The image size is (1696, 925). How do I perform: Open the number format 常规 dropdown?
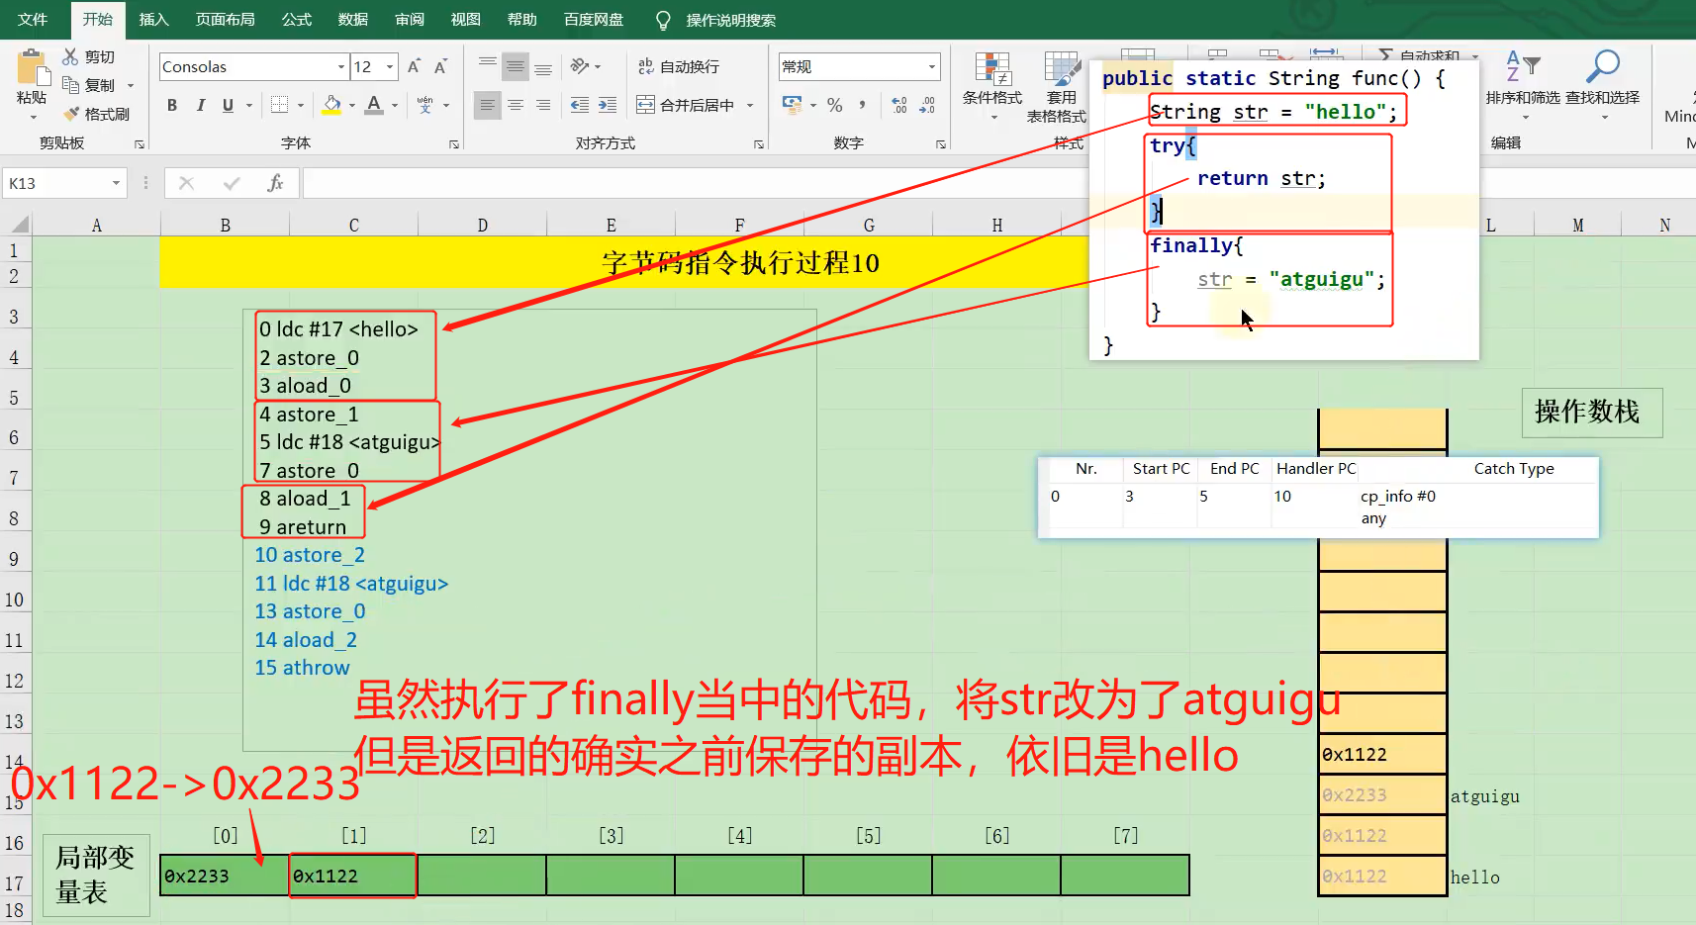point(931,66)
